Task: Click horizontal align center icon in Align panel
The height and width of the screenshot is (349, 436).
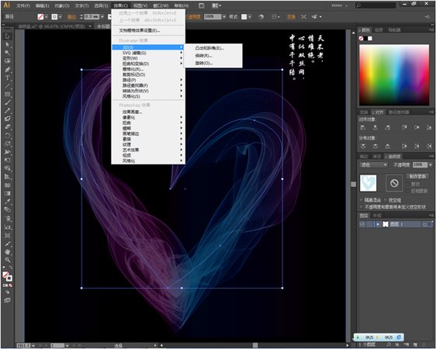Action: [x=375, y=127]
